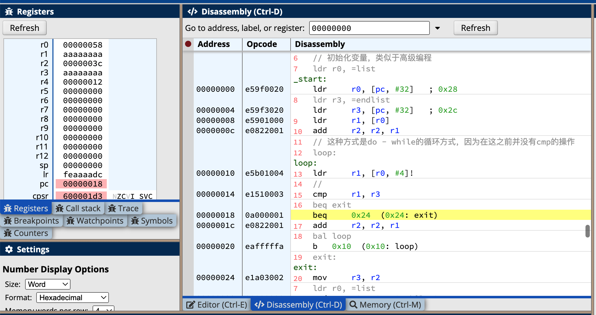Click the Disassembly code icon in panel header
The image size is (596, 315).
coord(192,12)
